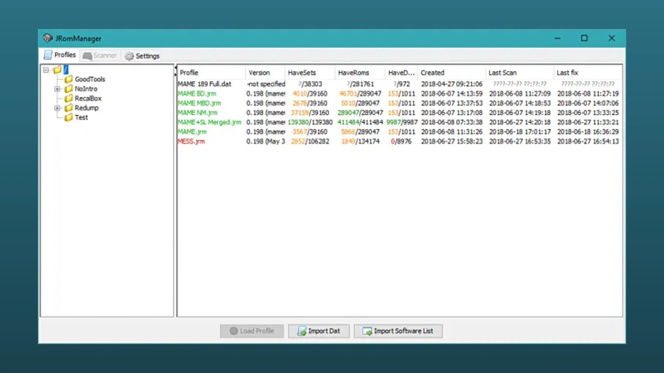Select the MAME+SL Merged.jrm profile
664x373 pixels.
(x=210, y=122)
